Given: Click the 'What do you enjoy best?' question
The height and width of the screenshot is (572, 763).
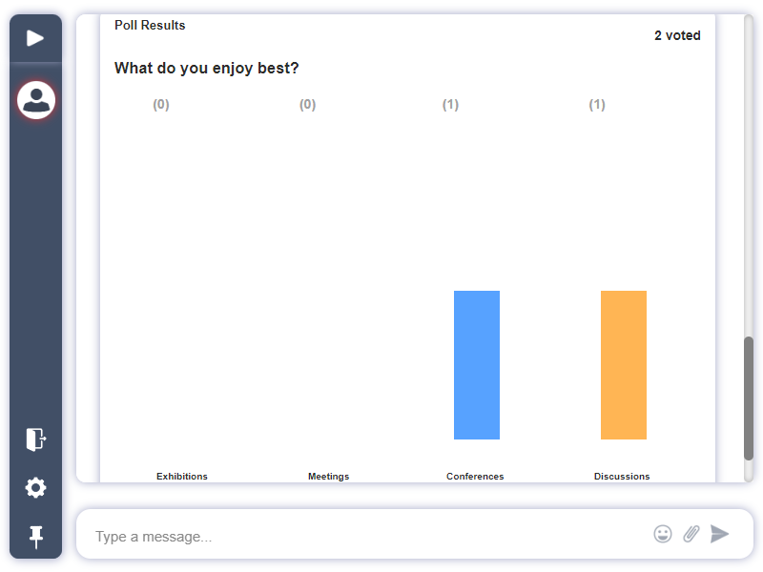Looking at the screenshot, I should pyautogui.click(x=207, y=69).
